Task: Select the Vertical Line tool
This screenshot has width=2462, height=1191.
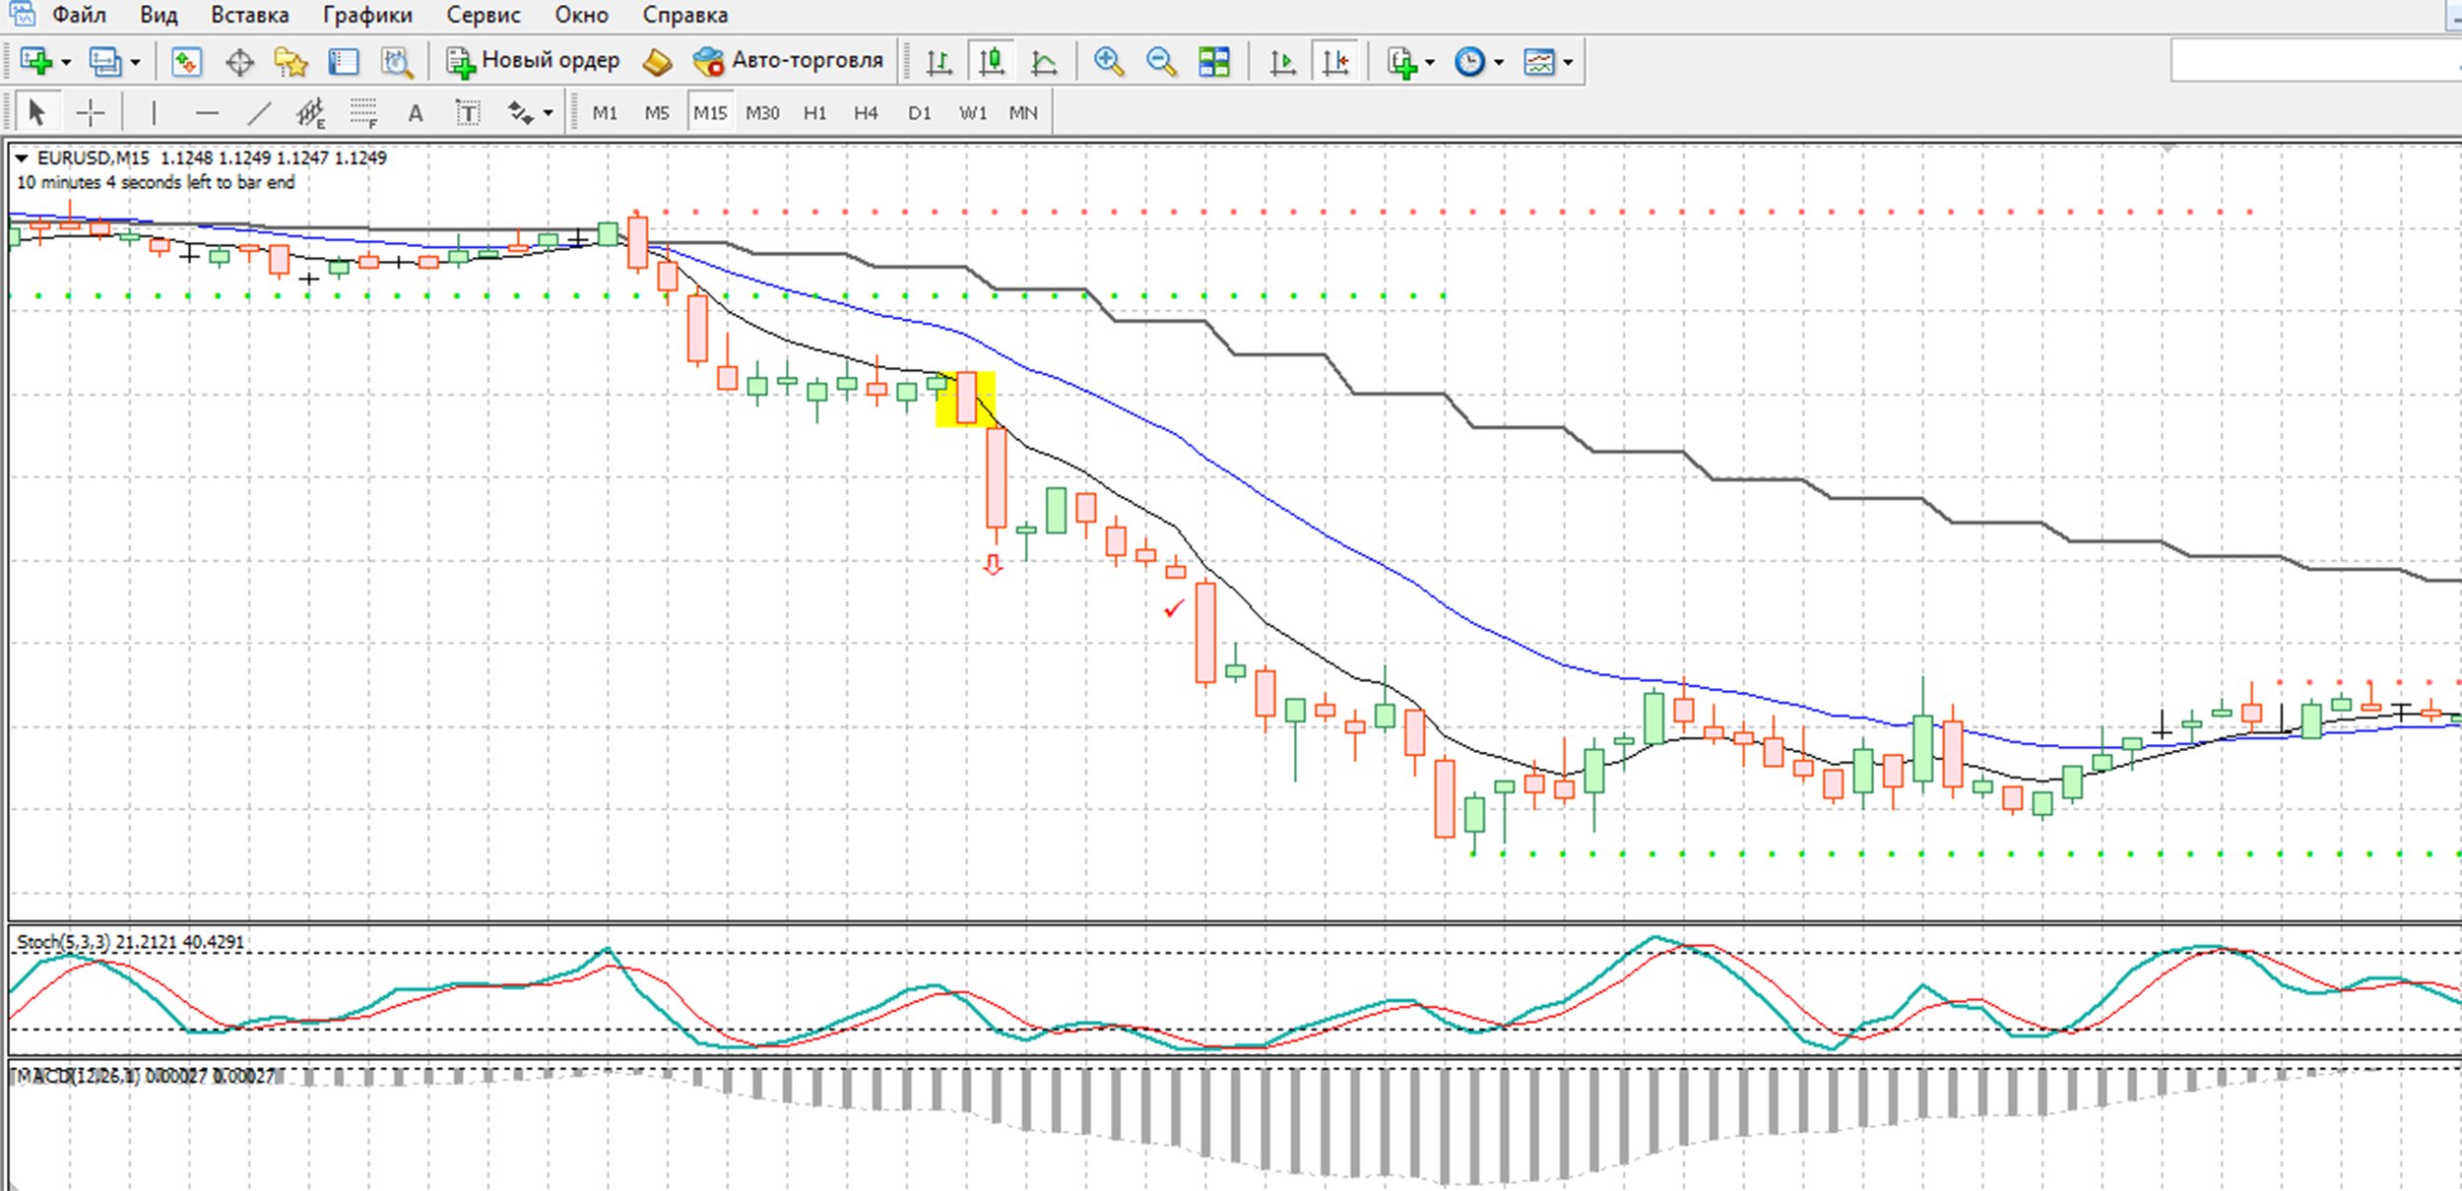Action: coord(154,112)
